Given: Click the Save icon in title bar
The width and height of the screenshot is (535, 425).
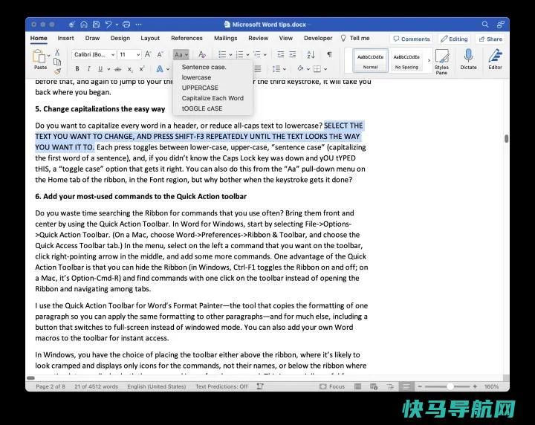Looking at the screenshot, I should (96, 25).
